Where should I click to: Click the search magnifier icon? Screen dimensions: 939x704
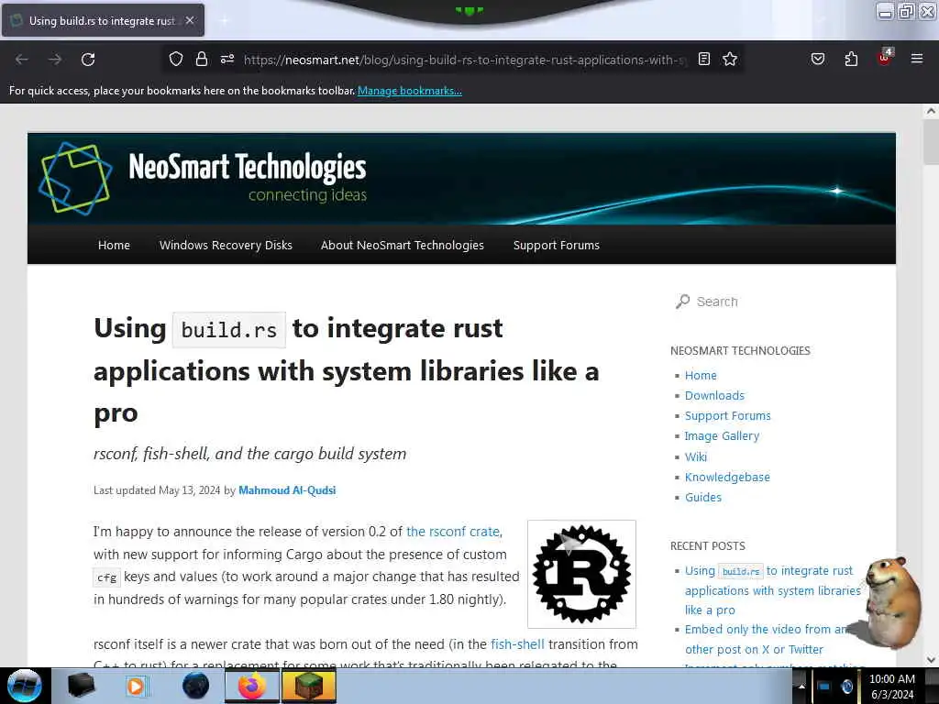tap(682, 301)
